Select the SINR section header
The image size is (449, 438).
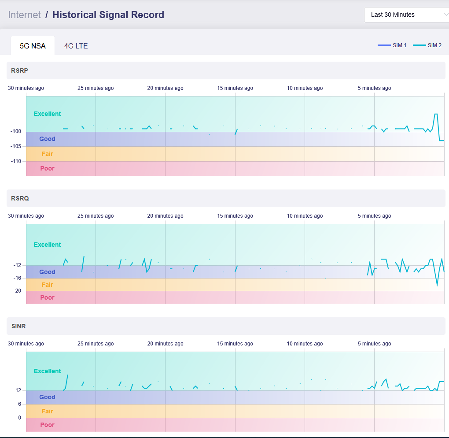19,326
